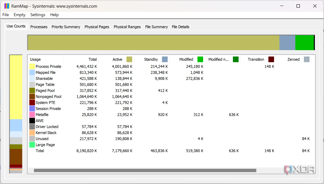This screenshot has height=184, width=324.
Task: Click the Active column color swatch
Action: tap(129, 59)
